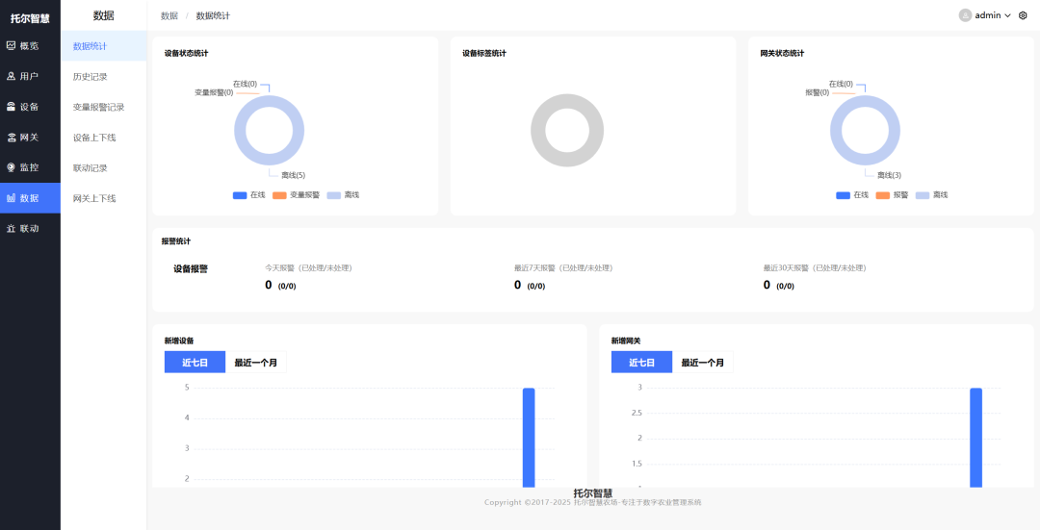The height and width of the screenshot is (530, 1040).
Task: Toggle 变量报警 legend in 设备状态统计 chart
Action: click(x=296, y=195)
